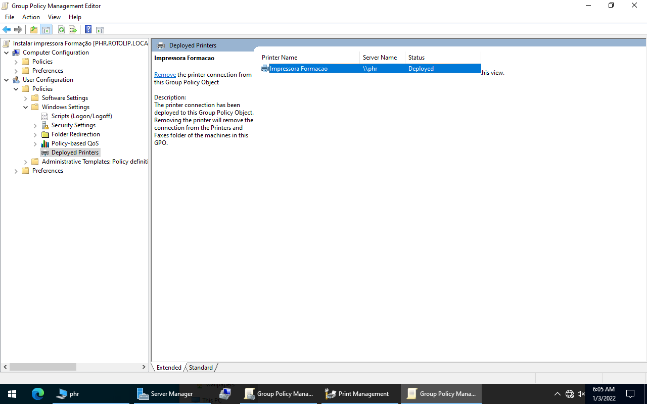Click the Refresh toolbar icon
The width and height of the screenshot is (647, 404).
(x=61, y=30)
